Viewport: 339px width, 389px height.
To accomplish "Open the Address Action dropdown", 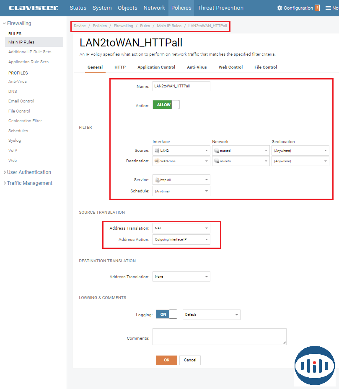I will (181, 239).
